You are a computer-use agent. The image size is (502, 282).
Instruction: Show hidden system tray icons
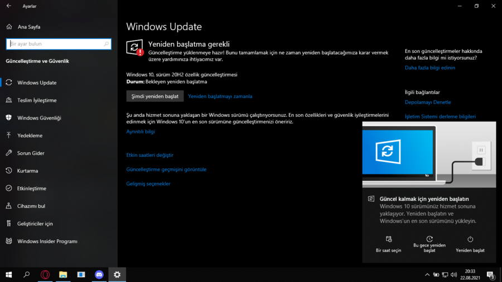click(427, 275)
